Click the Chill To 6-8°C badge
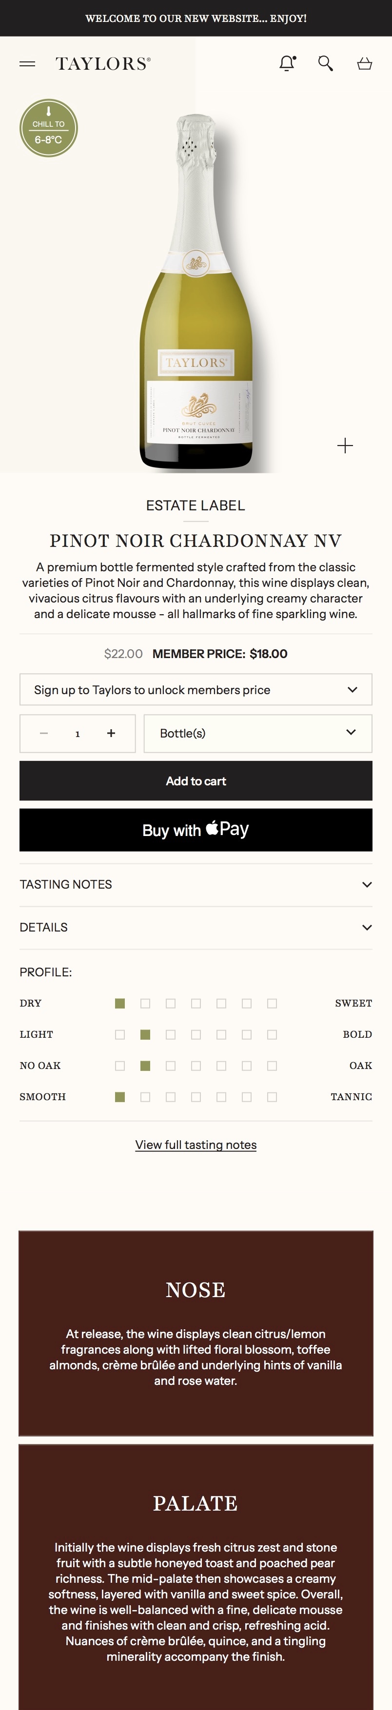The height and width of the screenshot is (1710, 392). tap(48, 128)
